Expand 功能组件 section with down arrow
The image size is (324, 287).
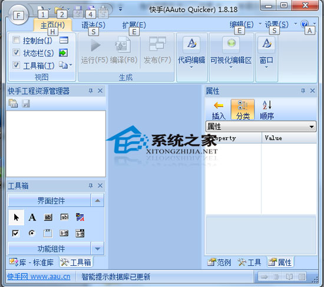coord(98,249)
